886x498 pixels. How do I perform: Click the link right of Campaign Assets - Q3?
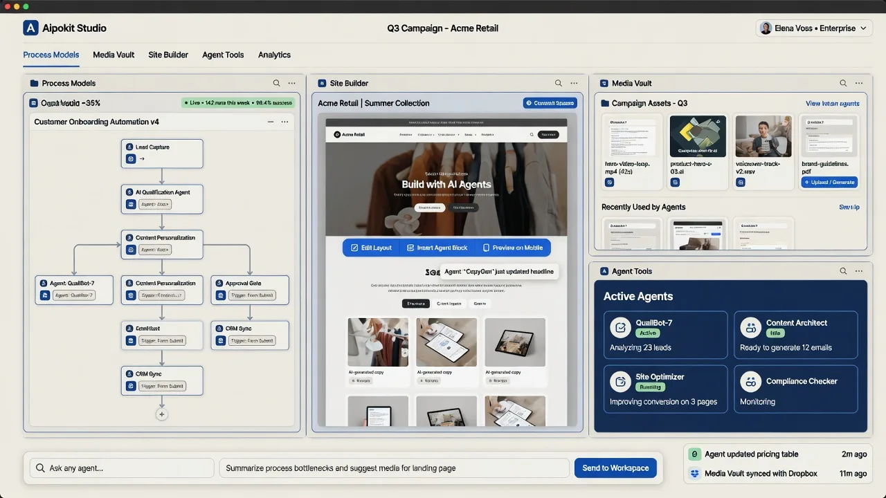point(832,103)
